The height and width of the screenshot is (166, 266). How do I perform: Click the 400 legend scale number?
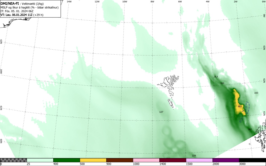tap(56, 164)
